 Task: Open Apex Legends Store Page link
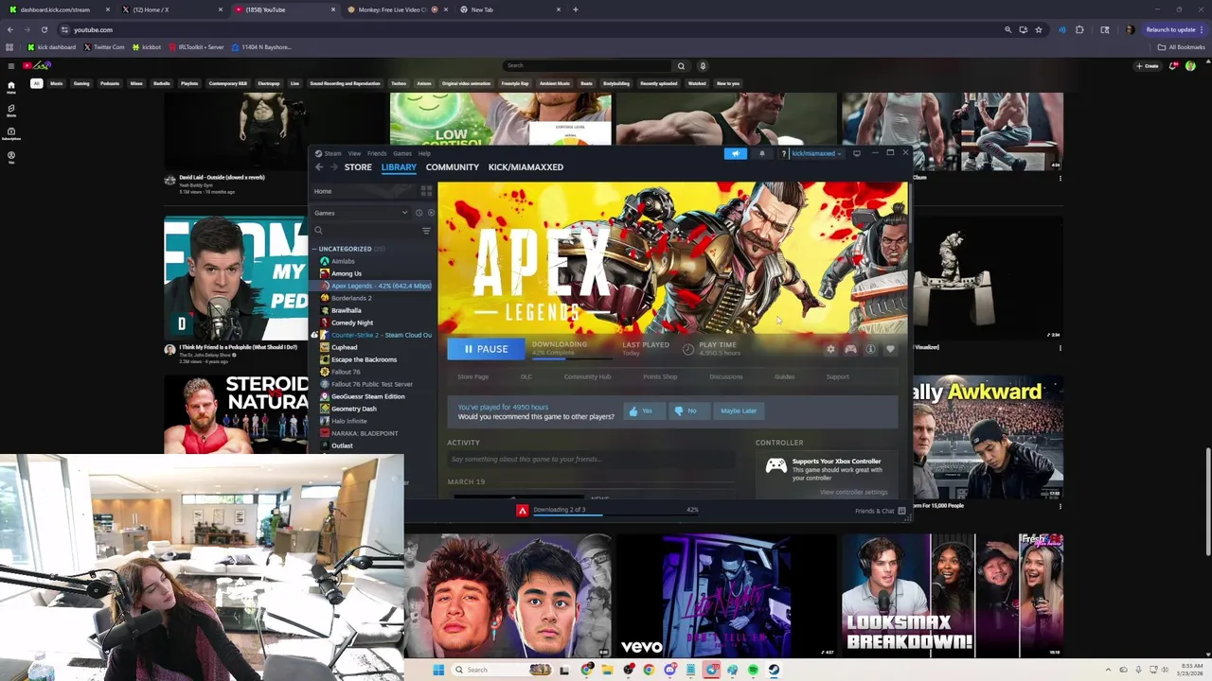point(472,376)
